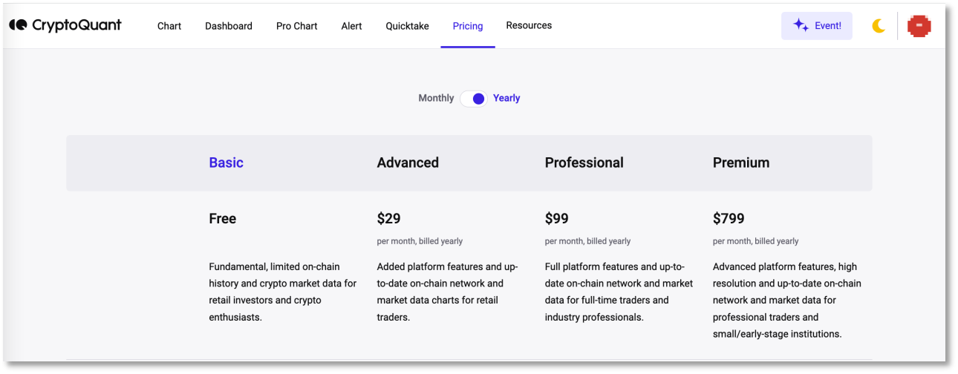Image resolution: width=958 pixels, height=374 pixels.
Task: Navigate to the Alert tab
Action: click(351, 26)
